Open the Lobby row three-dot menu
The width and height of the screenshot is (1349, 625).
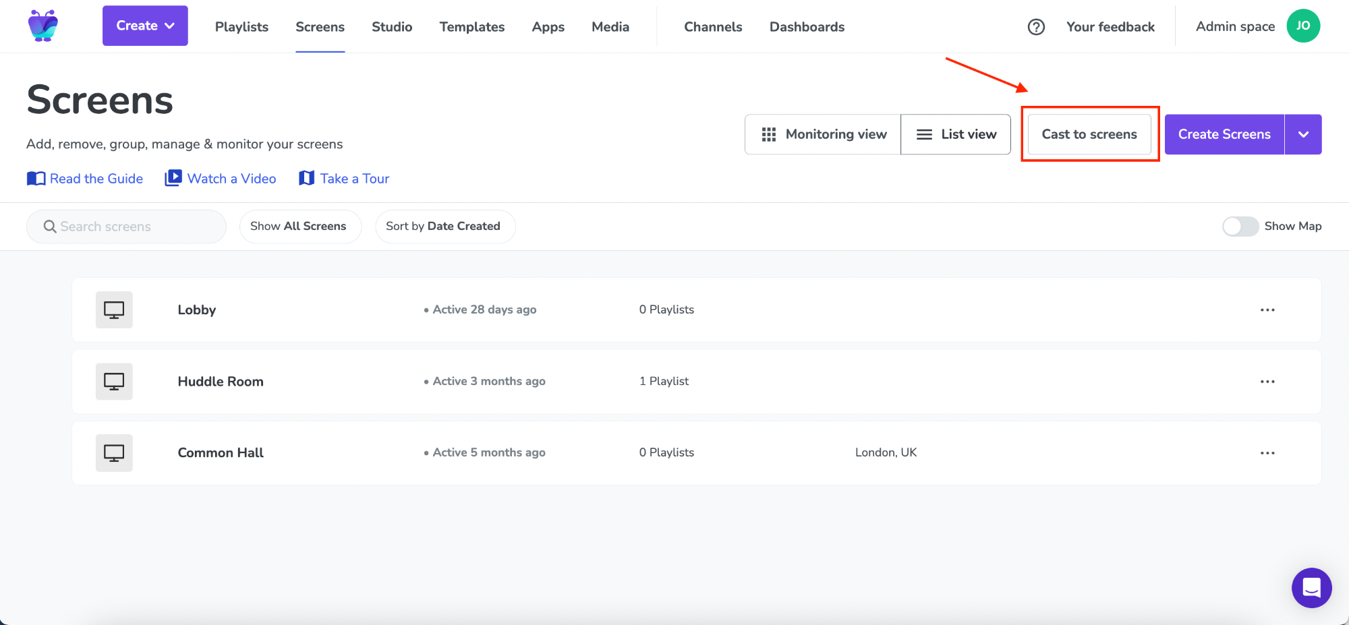(x=1267, y=310)
